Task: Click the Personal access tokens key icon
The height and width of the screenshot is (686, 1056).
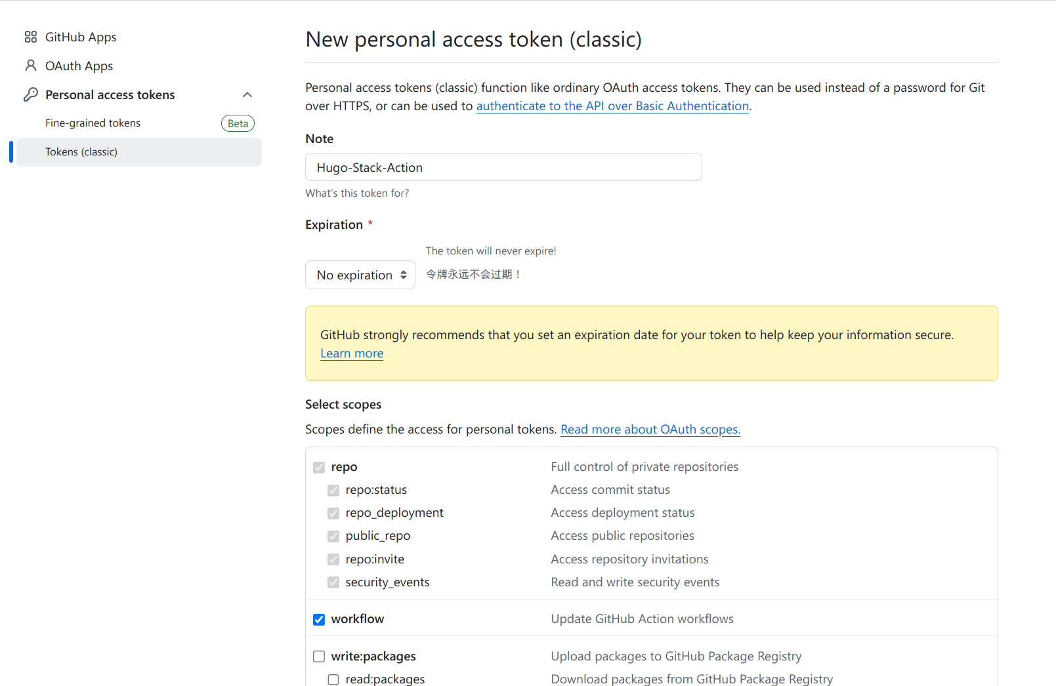Action: click(x=31, y=94)
